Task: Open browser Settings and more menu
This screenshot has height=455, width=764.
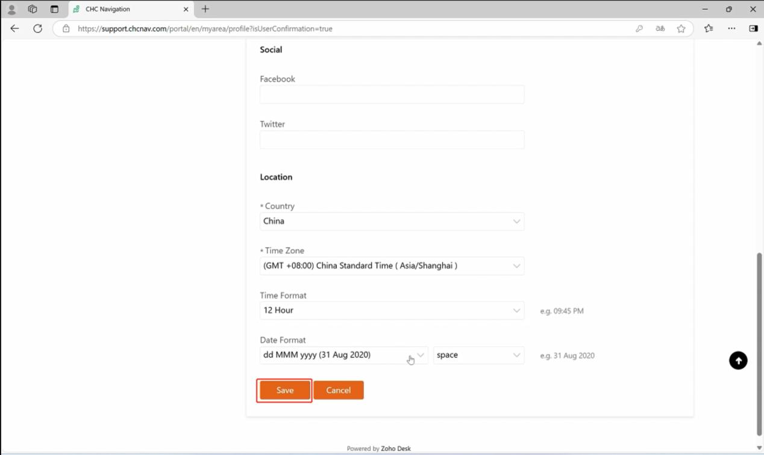Action: point(731,28)
